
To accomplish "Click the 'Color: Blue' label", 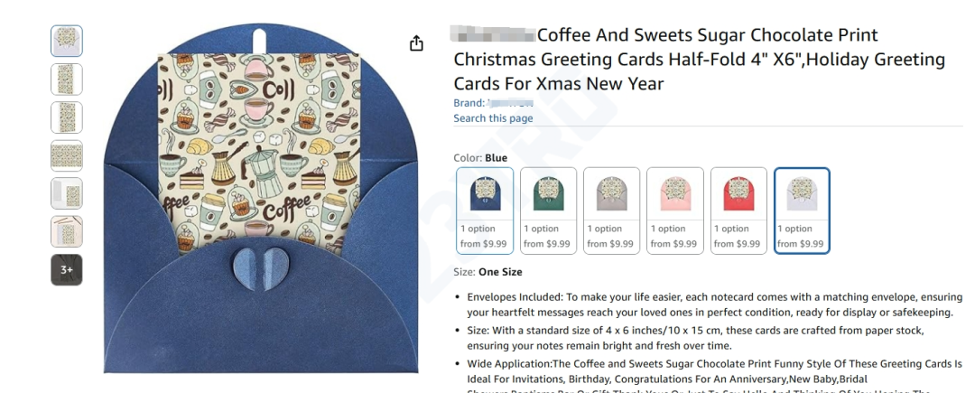I will click(x=480, y=158).
